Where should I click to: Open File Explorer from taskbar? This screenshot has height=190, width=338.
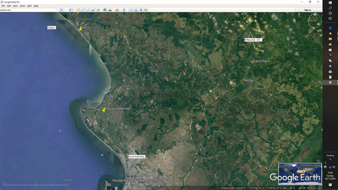[330, 39]
